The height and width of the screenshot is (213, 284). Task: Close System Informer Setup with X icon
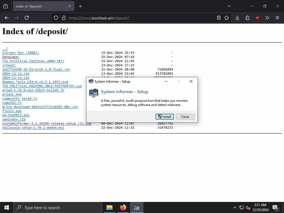(x=191, y=81)
